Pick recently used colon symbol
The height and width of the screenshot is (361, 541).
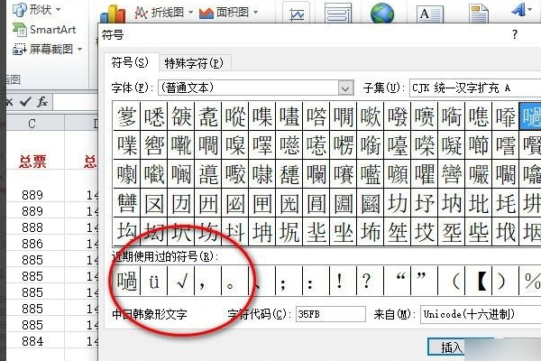coord(316,281)
